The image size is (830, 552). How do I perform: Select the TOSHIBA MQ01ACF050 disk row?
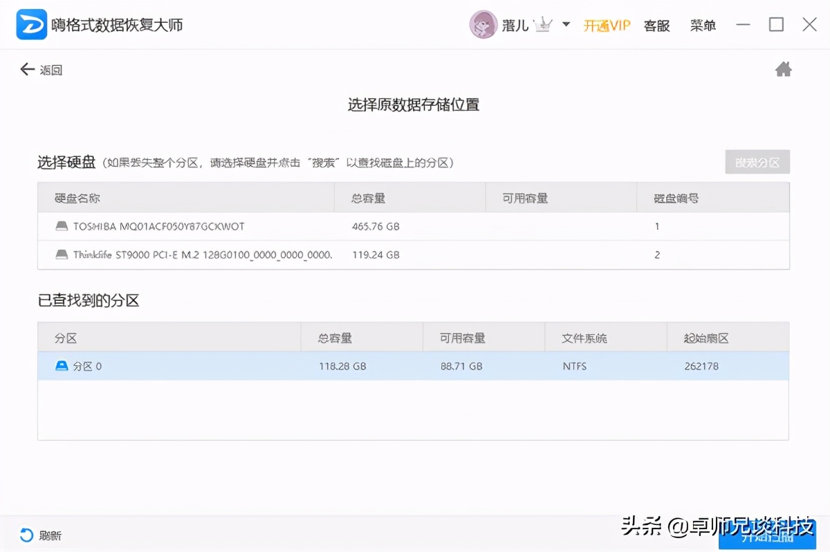tap(277, 226)
